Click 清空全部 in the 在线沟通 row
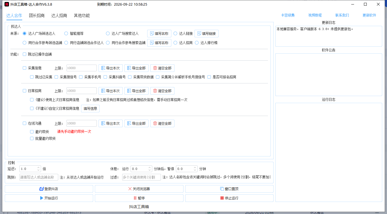 162,123
